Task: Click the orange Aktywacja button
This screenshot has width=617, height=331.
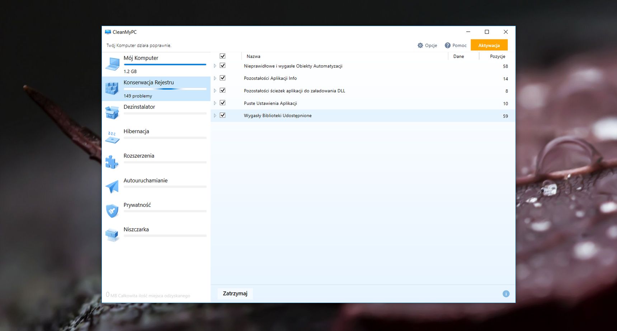Action: pos(489,45)
